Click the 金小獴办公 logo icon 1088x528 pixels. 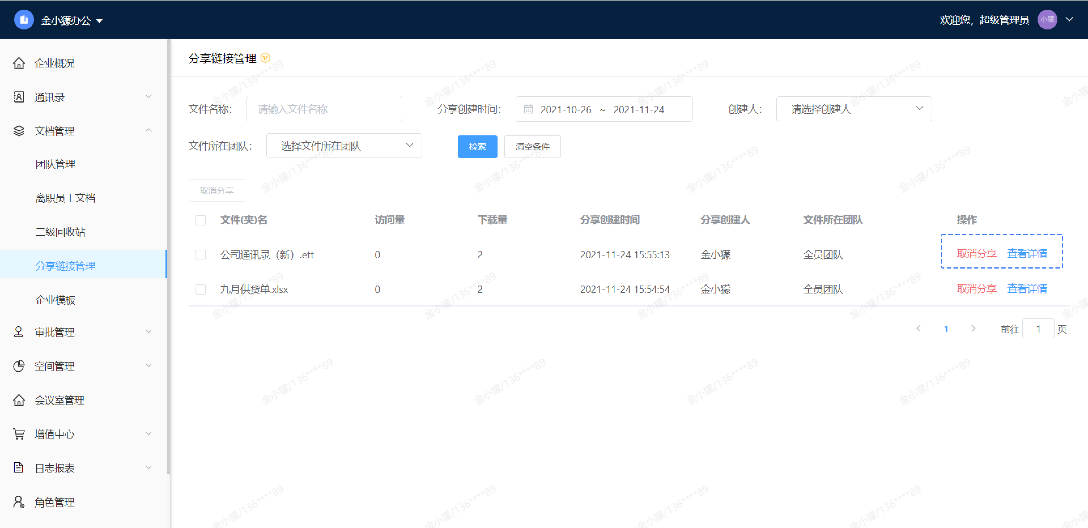[x=24, y=20]
